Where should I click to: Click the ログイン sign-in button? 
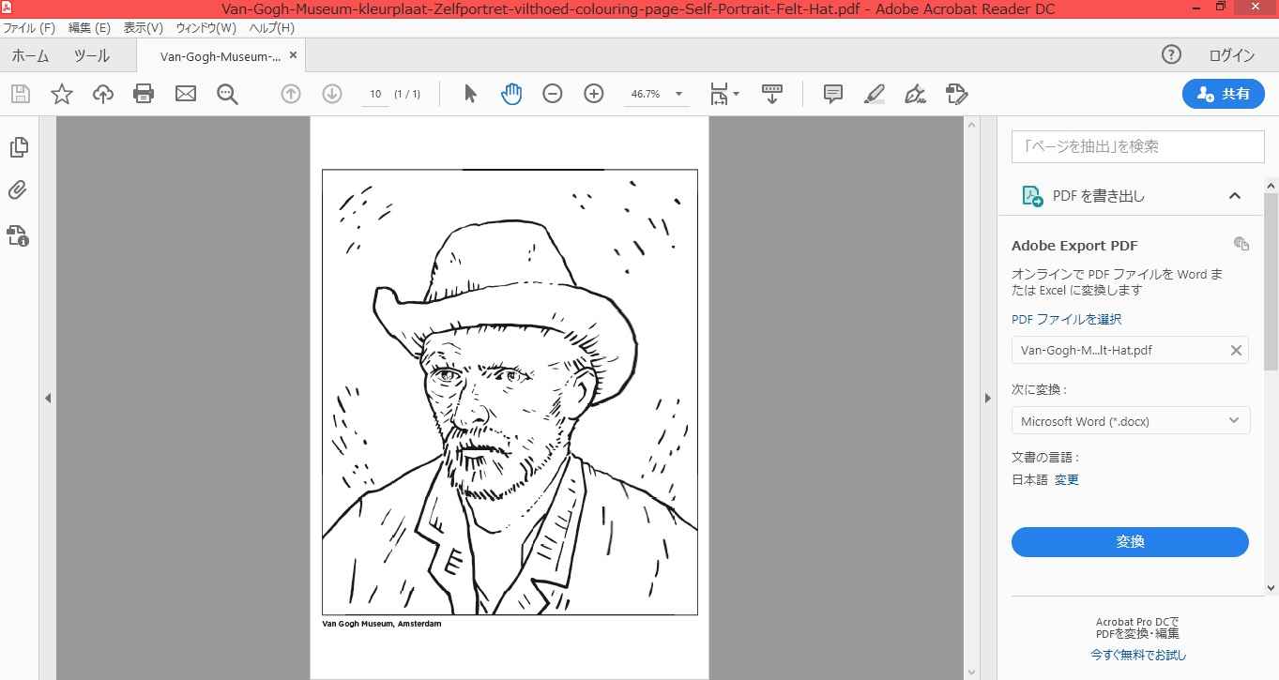coord(1232,55)
